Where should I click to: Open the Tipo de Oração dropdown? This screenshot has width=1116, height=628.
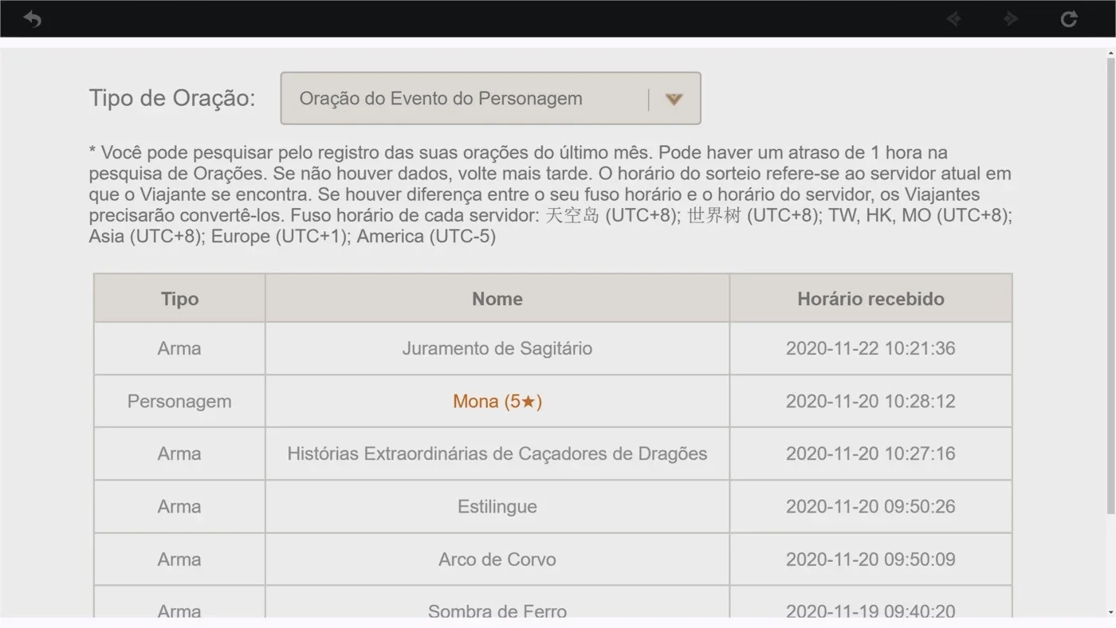click(x=490, y=99)
